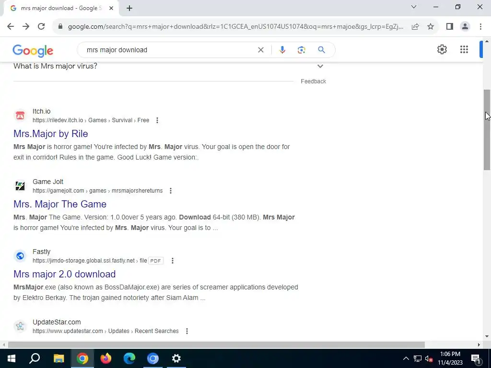The image size is (491, 368).
Task: Open Settings gear in the taskbar
Action: click(176, 358)
